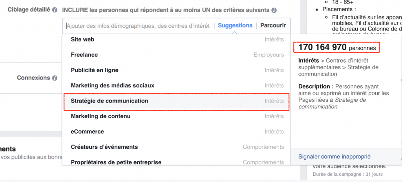
Task: Click the Connexions section label
Action: click(33, 77)
